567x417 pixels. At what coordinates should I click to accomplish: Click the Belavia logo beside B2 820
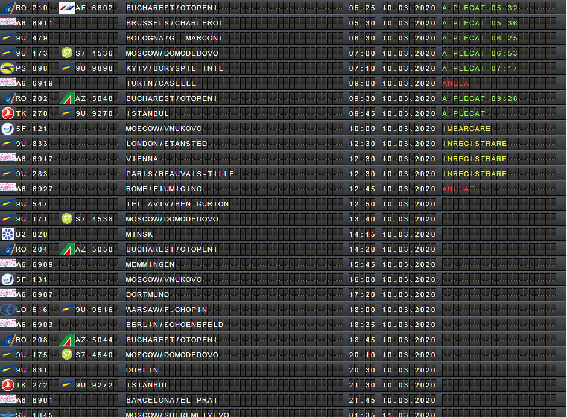[8, 234]
